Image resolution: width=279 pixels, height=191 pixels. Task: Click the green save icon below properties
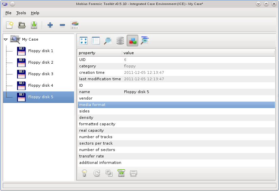121,173
